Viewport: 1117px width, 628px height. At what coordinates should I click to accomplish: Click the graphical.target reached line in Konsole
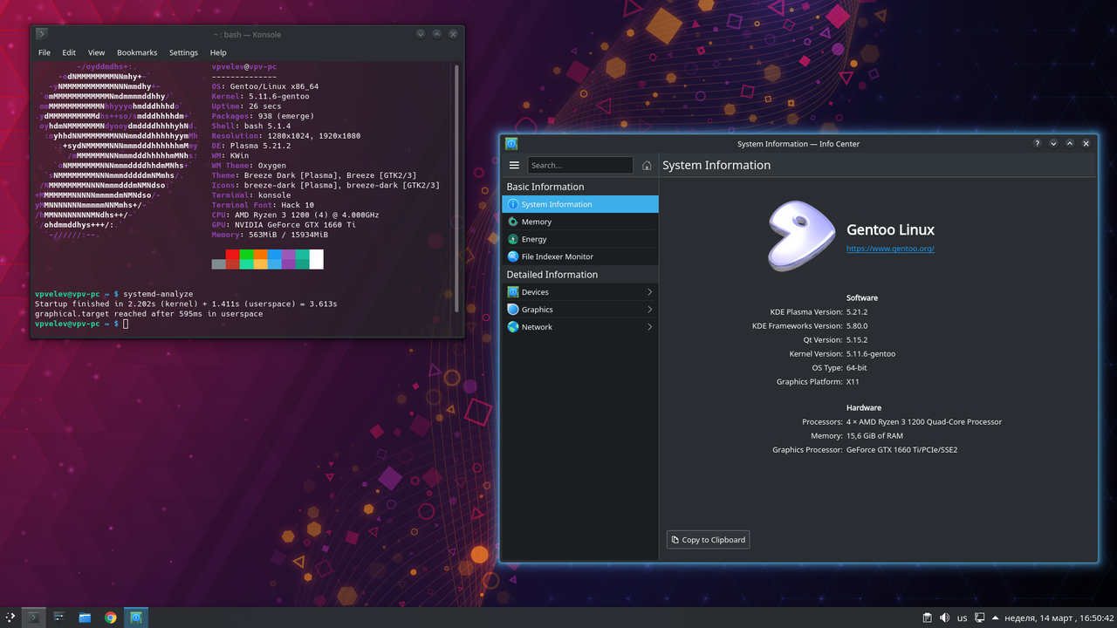148,313
